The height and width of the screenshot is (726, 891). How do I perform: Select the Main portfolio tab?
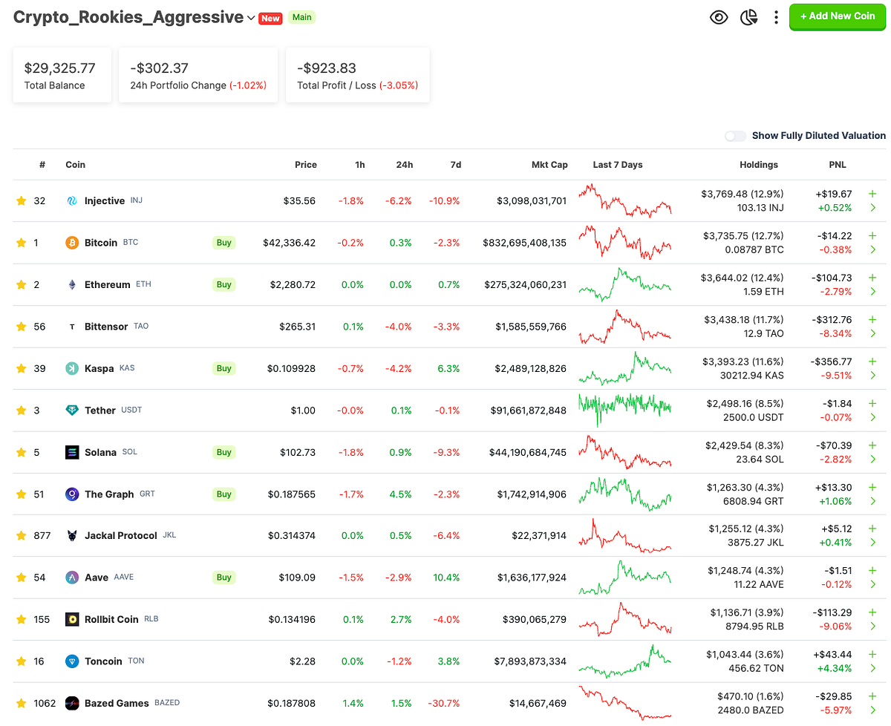coord(301,16)
